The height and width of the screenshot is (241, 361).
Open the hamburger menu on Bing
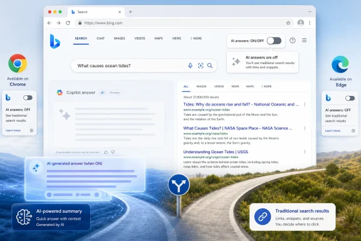(304, 40)
